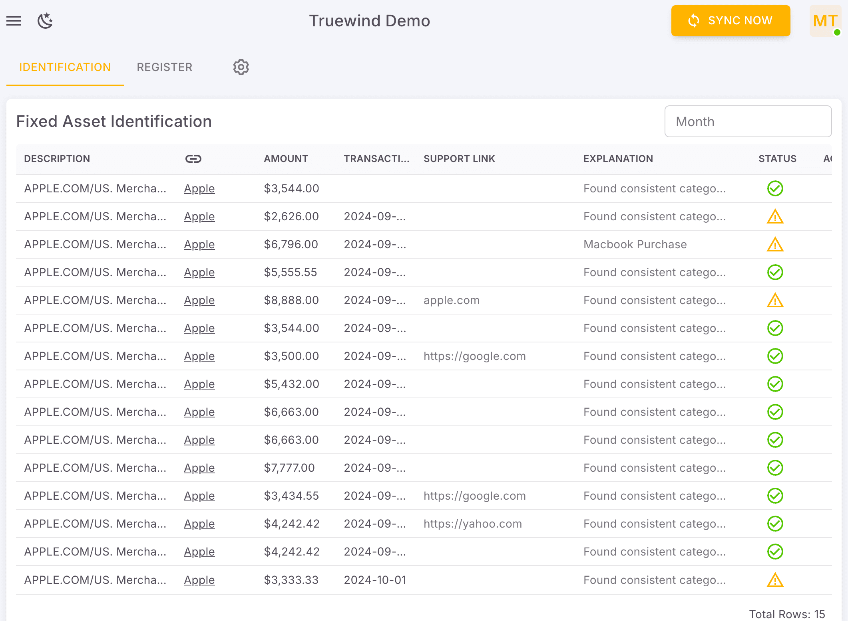The width and height of the screenshot is (848, 621).
Task: Open the MT profile avatar
Action: pyautogui.click(x=825, y=21)
